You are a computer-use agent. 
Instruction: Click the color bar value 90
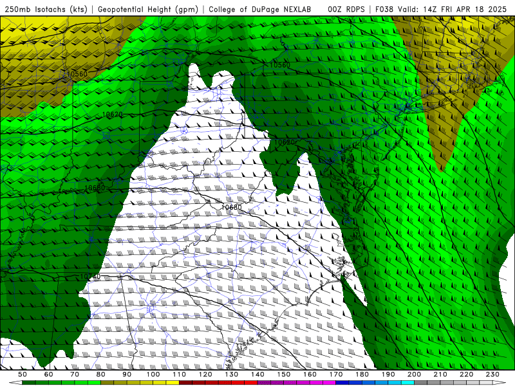[127, 374]
